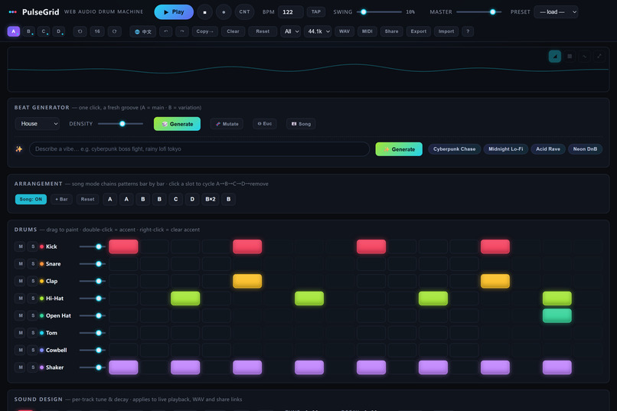
Task: Open the Share option
Action: [x=391, y=31]
